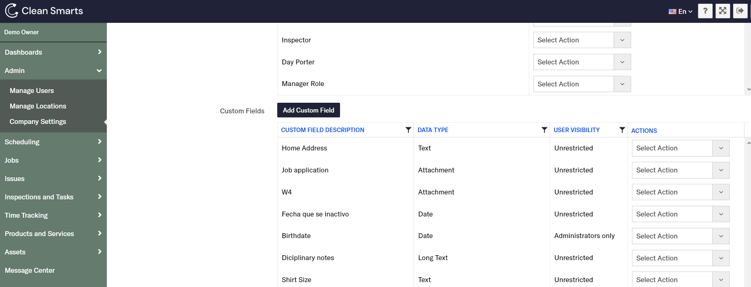Open the En language selector

click(x=680, y=11)
